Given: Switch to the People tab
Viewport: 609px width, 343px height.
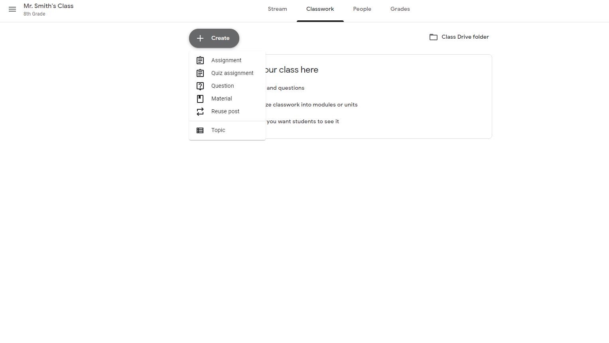Looking at the screenshot, I should (362, 9).
